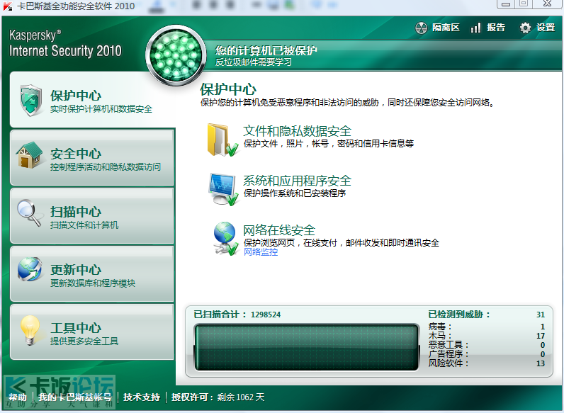Click the 已扫描合计 count 1298524
Image resolution: width=564 pixels, height=413 pixels.
pos(266,315)
